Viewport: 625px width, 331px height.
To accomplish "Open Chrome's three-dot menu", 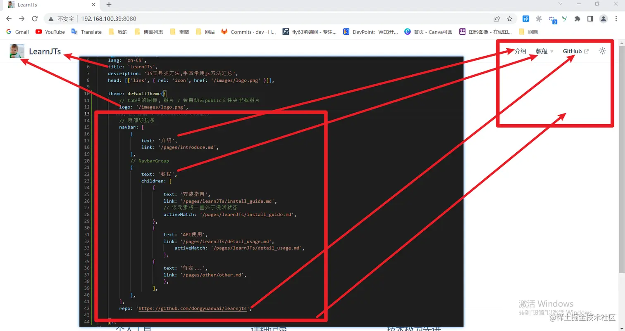I will 616,19.
